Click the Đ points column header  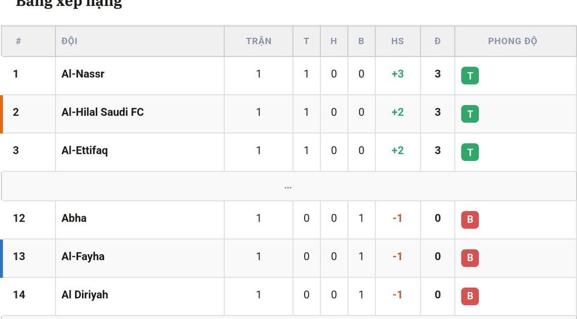437,41
